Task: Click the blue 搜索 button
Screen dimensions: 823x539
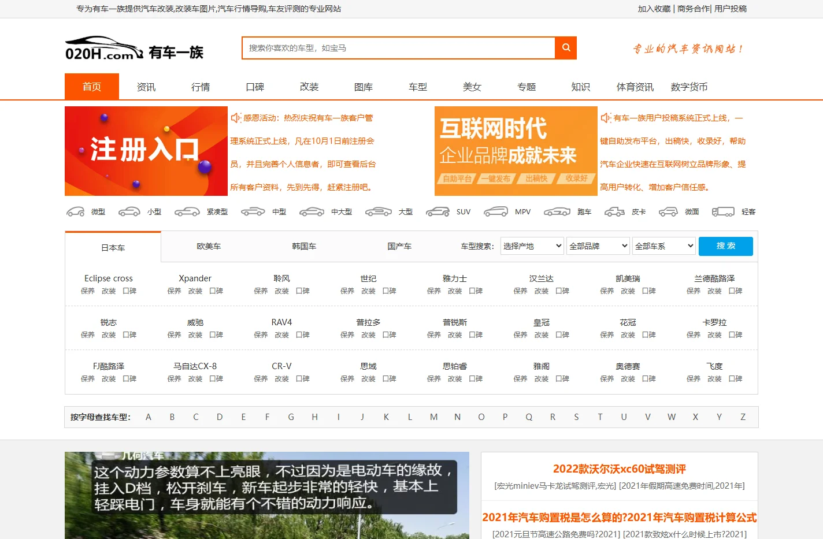Action: (x=726, y=246)
